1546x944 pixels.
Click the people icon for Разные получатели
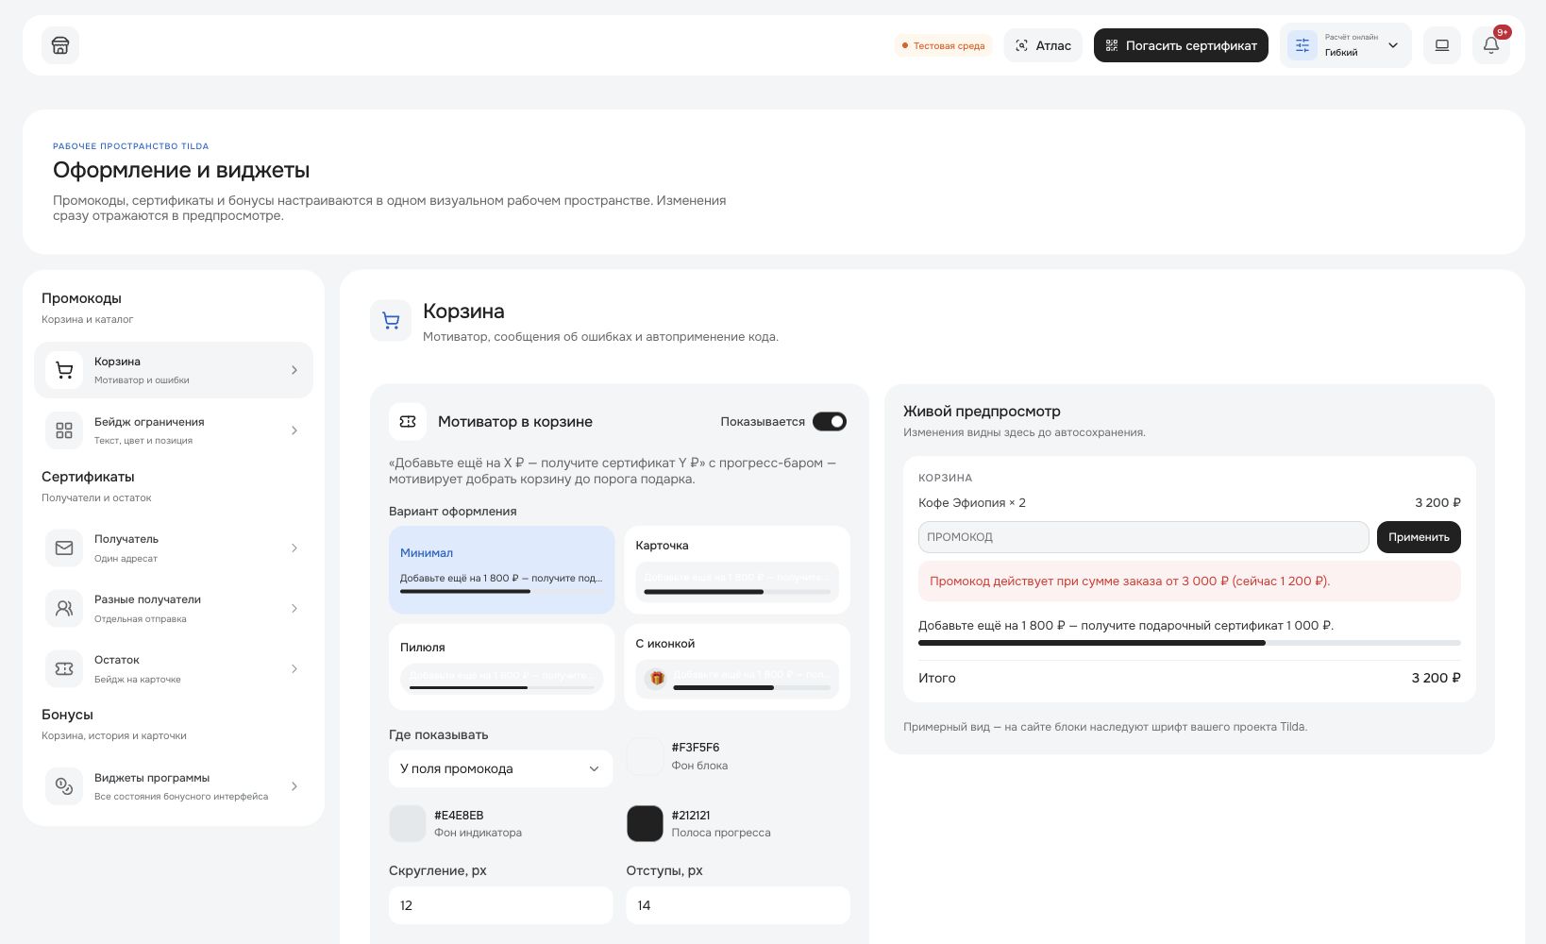(x=64, y=608)
